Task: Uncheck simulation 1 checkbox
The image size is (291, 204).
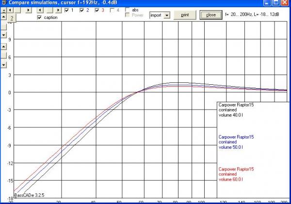Action: point(67,10)
